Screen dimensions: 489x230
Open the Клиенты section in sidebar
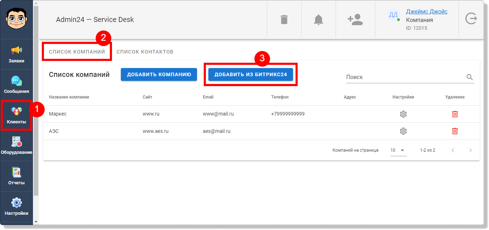coord(17,116)
